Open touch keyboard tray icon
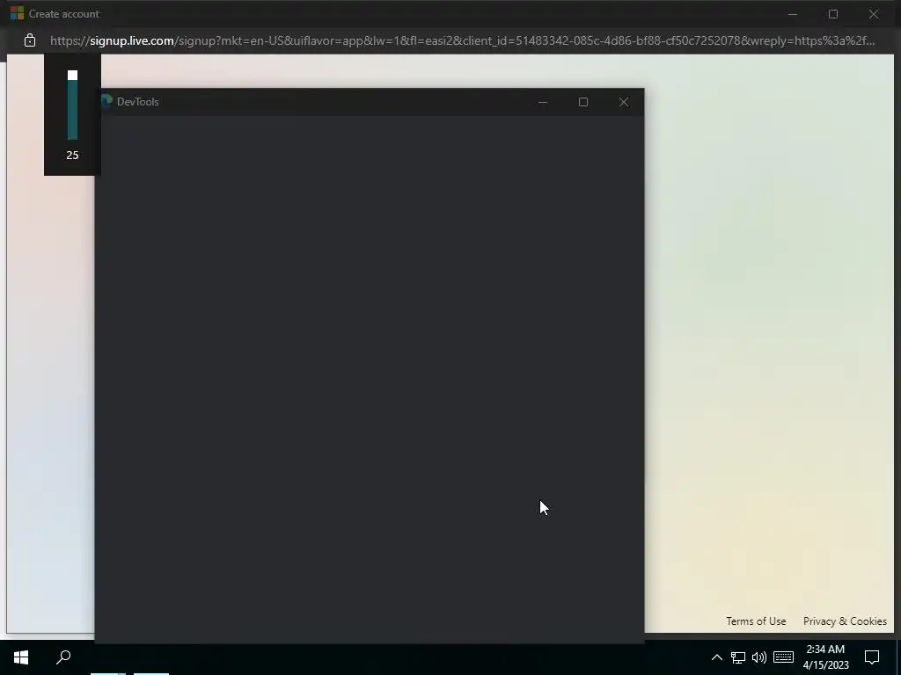 point(783,657)
